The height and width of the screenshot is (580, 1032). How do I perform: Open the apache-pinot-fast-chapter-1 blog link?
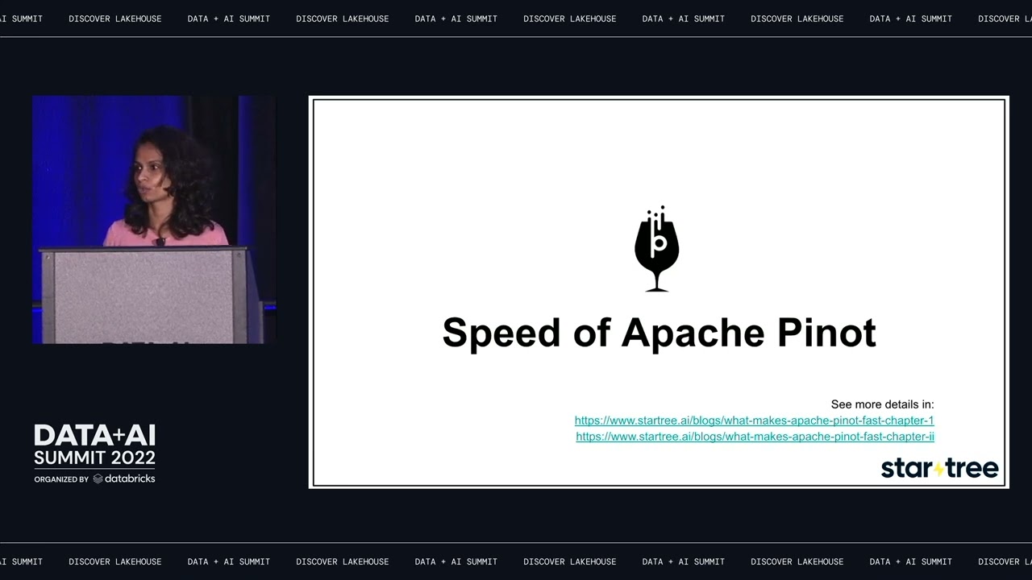coord(754,420)
